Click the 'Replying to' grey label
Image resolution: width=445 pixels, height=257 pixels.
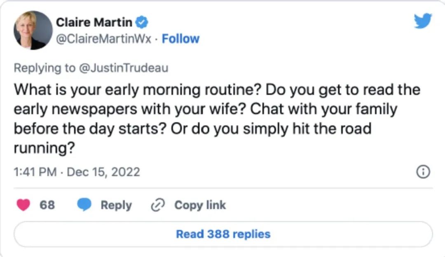click(44, 68)
